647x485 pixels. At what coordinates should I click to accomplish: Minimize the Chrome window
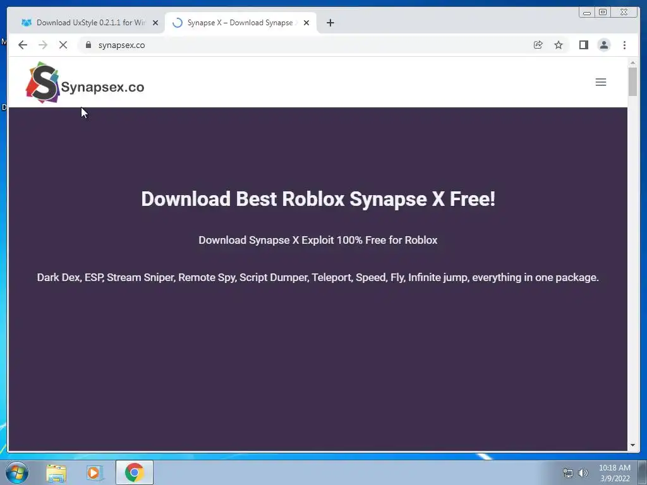587,13
